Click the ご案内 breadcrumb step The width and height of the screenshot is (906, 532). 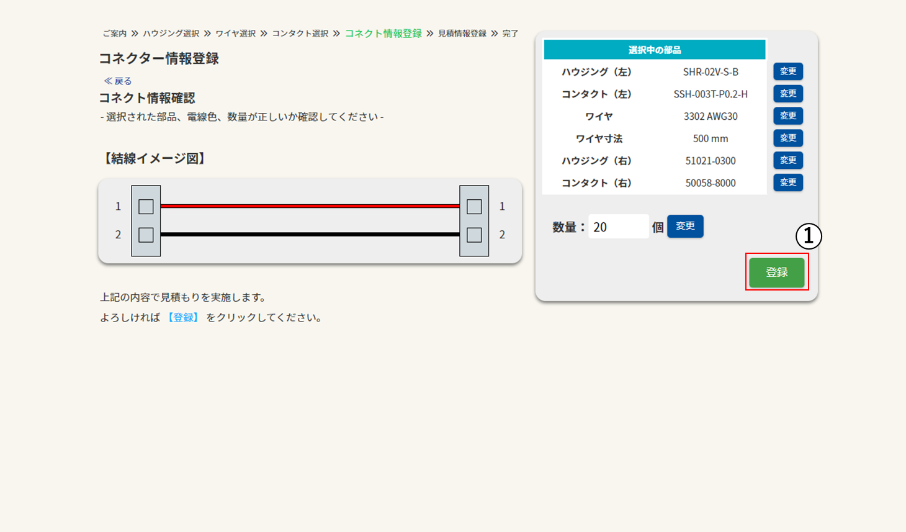tap(115, 34)
